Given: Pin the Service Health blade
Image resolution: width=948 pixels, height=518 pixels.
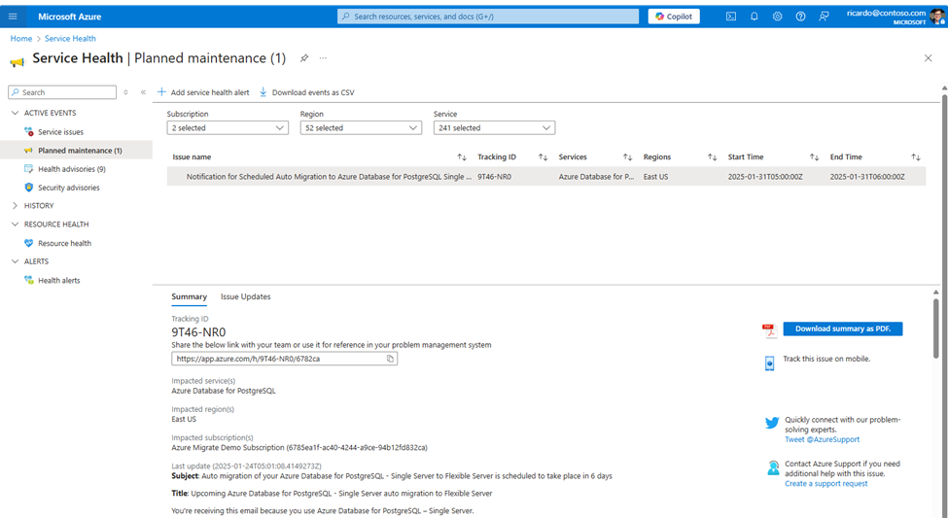Looking at the screenshot, I should [x=304, y=58].
